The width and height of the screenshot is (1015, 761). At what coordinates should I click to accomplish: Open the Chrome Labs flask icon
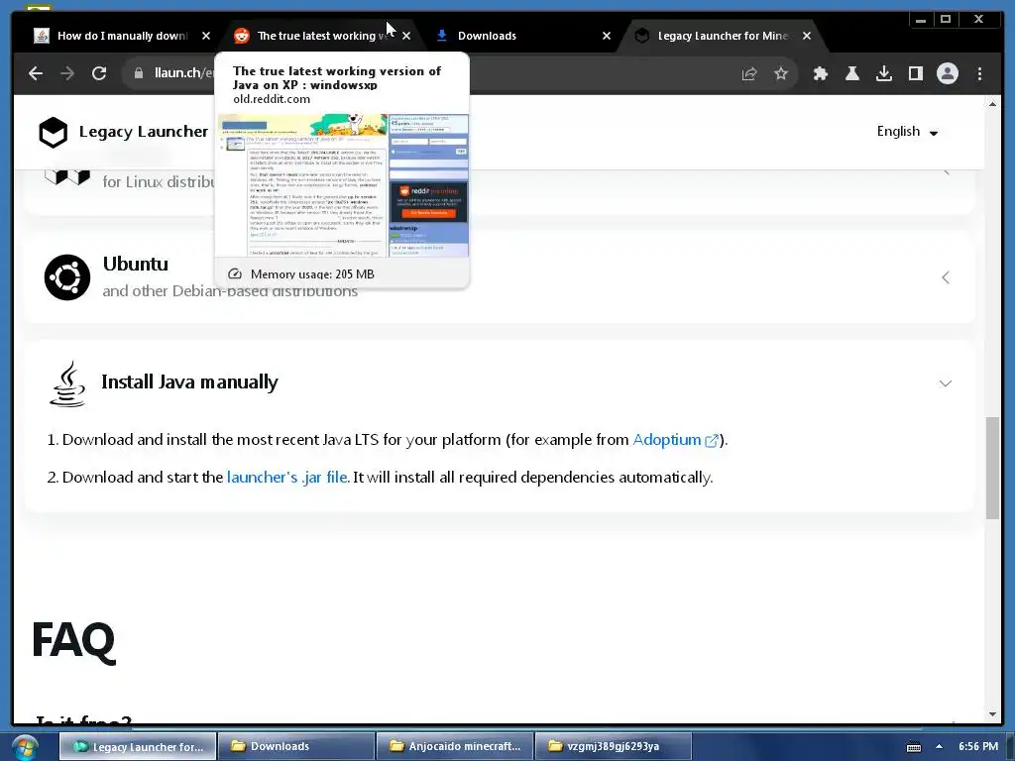pos(852,73)
